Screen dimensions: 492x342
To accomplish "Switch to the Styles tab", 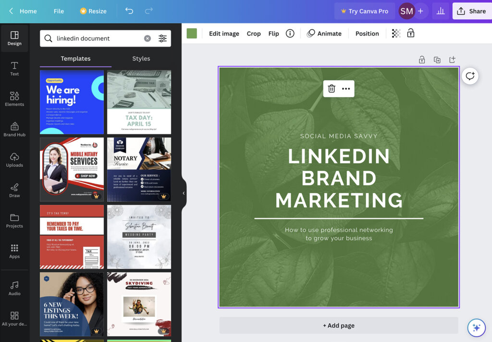I will coord(141,58).
